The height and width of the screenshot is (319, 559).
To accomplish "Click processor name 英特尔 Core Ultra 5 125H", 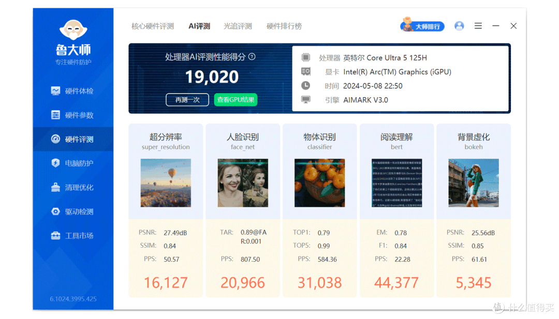I will pos(385,58).
